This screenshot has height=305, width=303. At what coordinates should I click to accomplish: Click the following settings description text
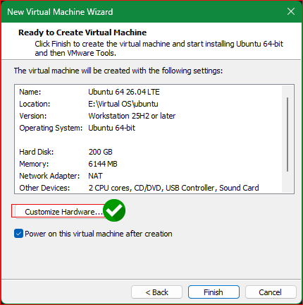point(118,71)
